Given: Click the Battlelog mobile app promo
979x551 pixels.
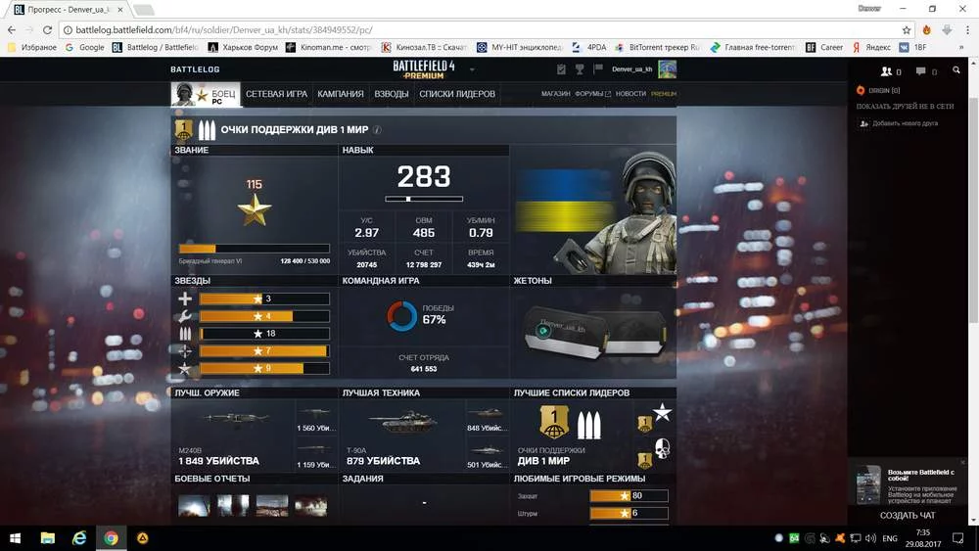Looking at the screenshot, I should pos(908,484).
